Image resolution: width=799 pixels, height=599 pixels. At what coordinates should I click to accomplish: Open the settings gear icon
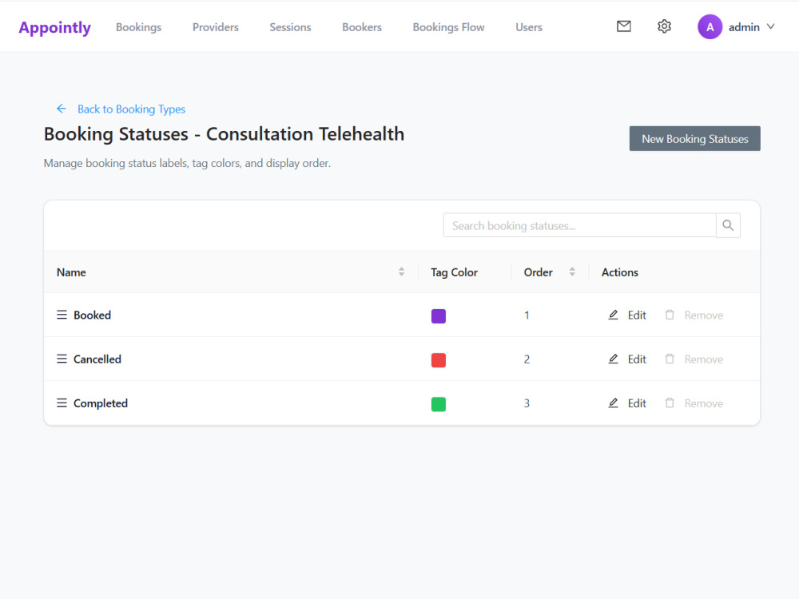[x=664, y=26]
